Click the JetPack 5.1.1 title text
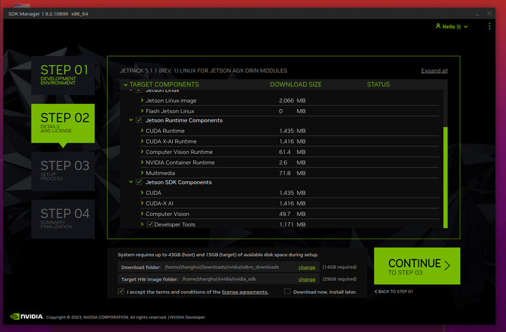 click(x=203, y=71)
